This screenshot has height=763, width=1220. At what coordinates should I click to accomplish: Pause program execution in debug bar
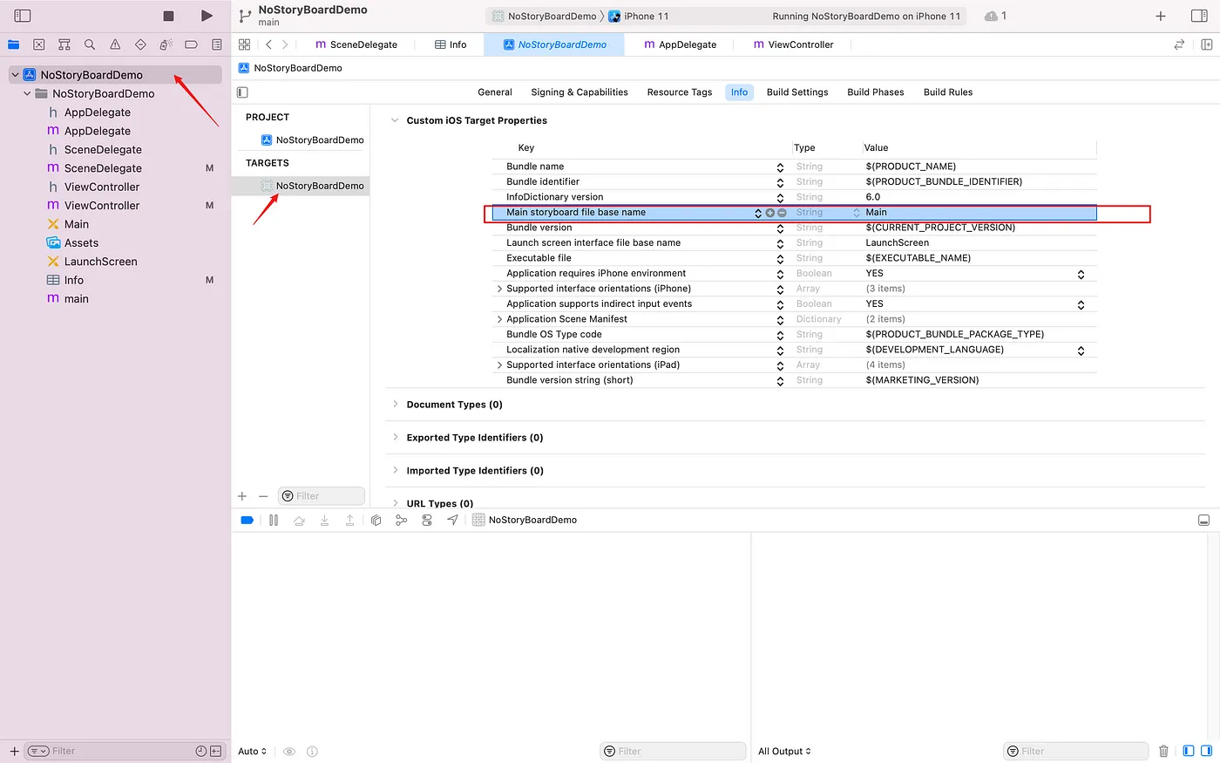coord(274,520)
